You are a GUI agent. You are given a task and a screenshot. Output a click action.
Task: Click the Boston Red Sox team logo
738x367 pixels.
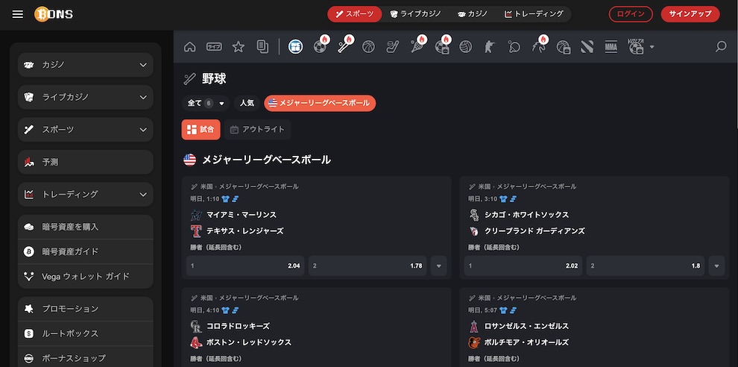[x=196, y=342]
